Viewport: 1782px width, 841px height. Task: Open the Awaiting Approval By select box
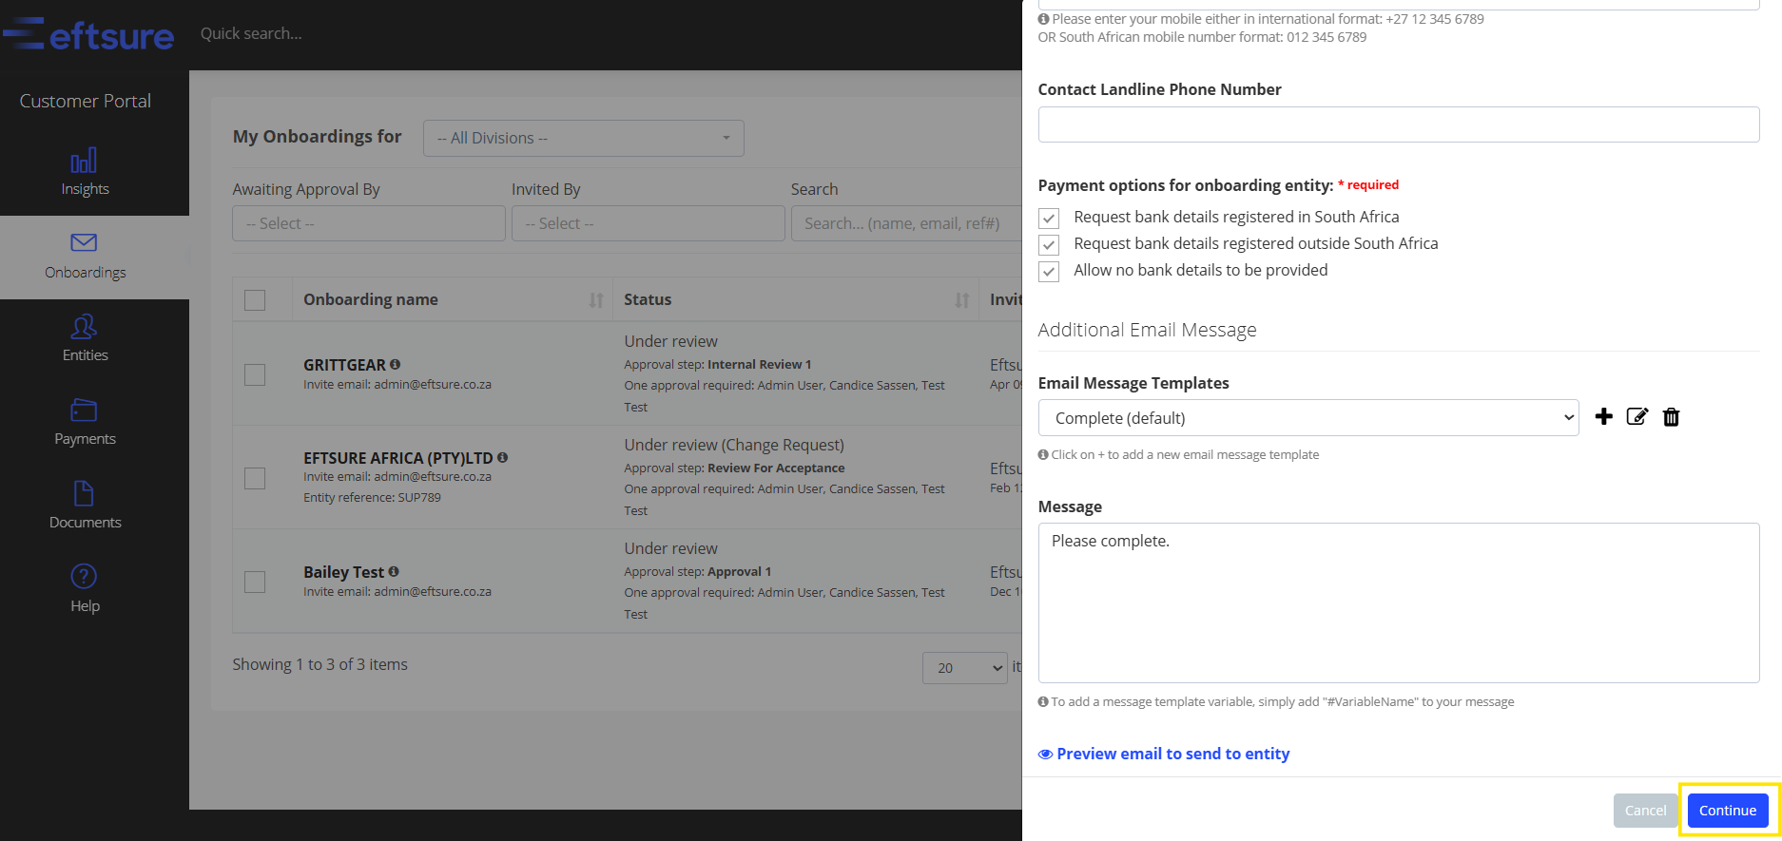coord(368,223)
